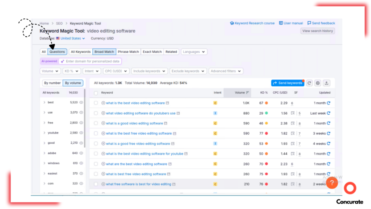The height and width of the screenshot is (209, 371).
Task: Open table settings gear icon
Action: tap(318, 83)
